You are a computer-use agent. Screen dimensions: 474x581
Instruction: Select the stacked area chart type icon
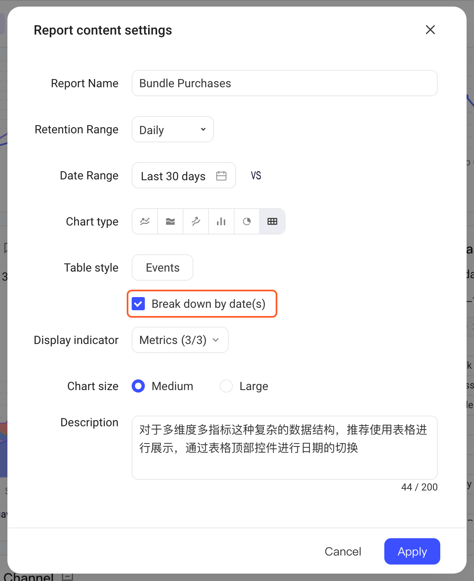tap(170, 221)
